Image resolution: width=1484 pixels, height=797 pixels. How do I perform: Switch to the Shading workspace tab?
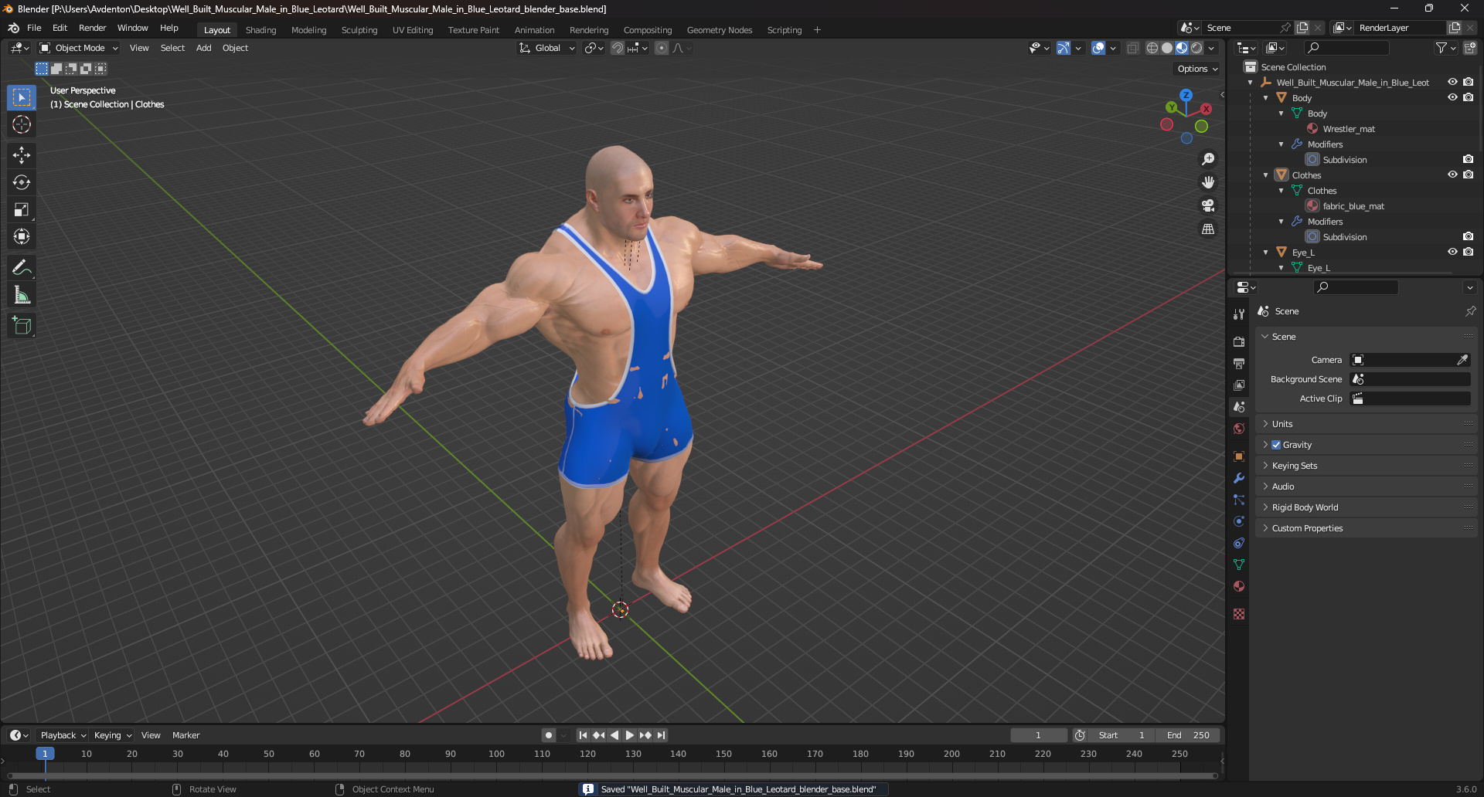(260, 30)
